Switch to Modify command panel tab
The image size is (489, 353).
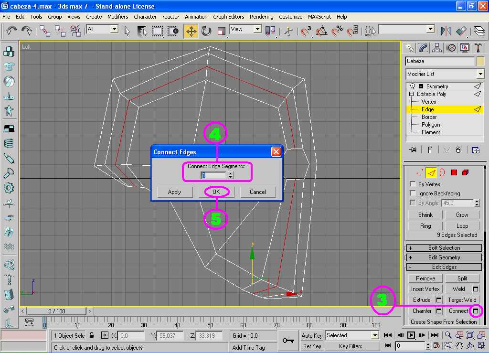(x=423, y=48)
